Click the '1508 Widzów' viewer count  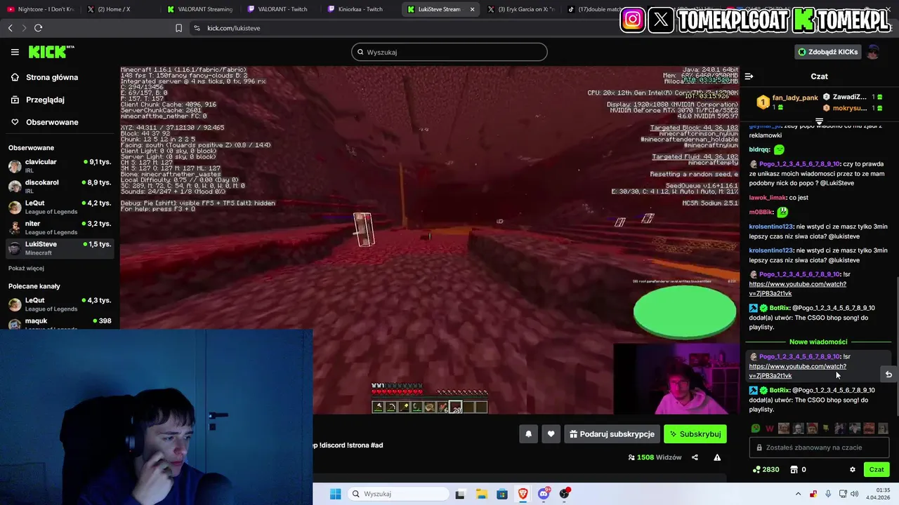[x=655, y=457]
